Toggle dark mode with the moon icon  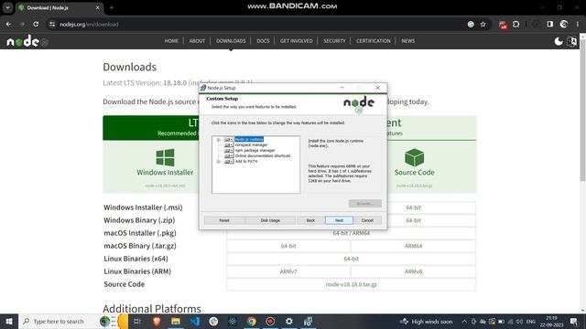tap(559, 41)
